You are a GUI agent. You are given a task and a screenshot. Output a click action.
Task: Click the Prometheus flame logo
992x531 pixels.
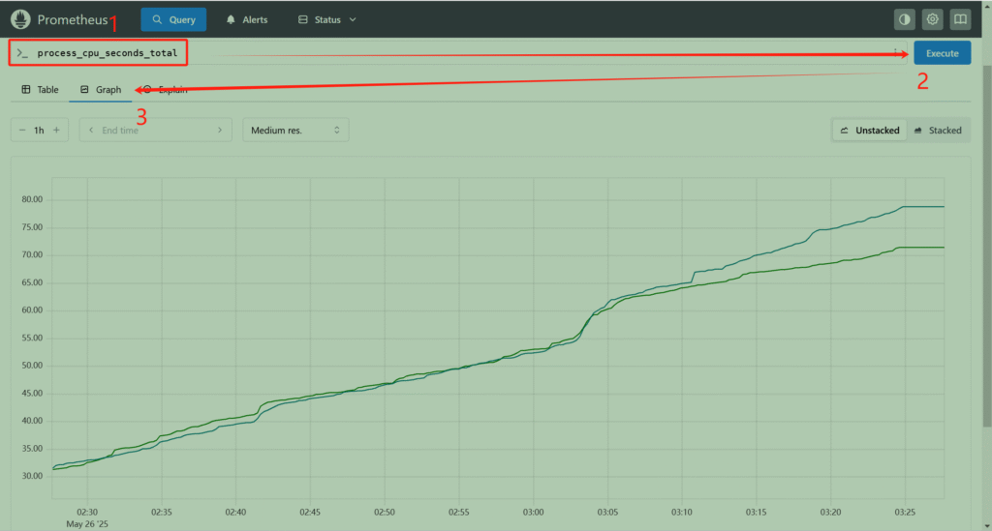(x=20, y=19)
